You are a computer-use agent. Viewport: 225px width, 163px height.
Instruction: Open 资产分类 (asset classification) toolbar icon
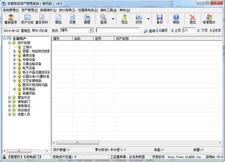pos(27,19)
